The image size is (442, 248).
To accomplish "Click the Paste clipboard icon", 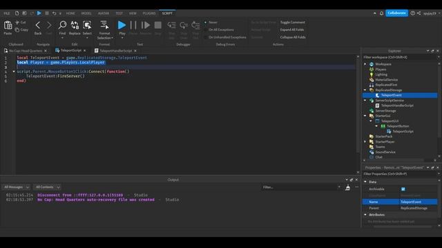I will (x=8, y=25).
